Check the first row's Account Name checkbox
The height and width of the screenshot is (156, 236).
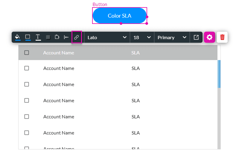pos(27,68)
